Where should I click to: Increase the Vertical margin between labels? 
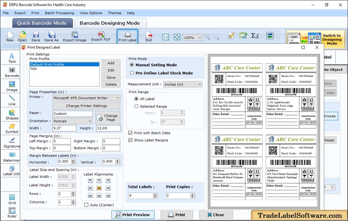(118, 160)
